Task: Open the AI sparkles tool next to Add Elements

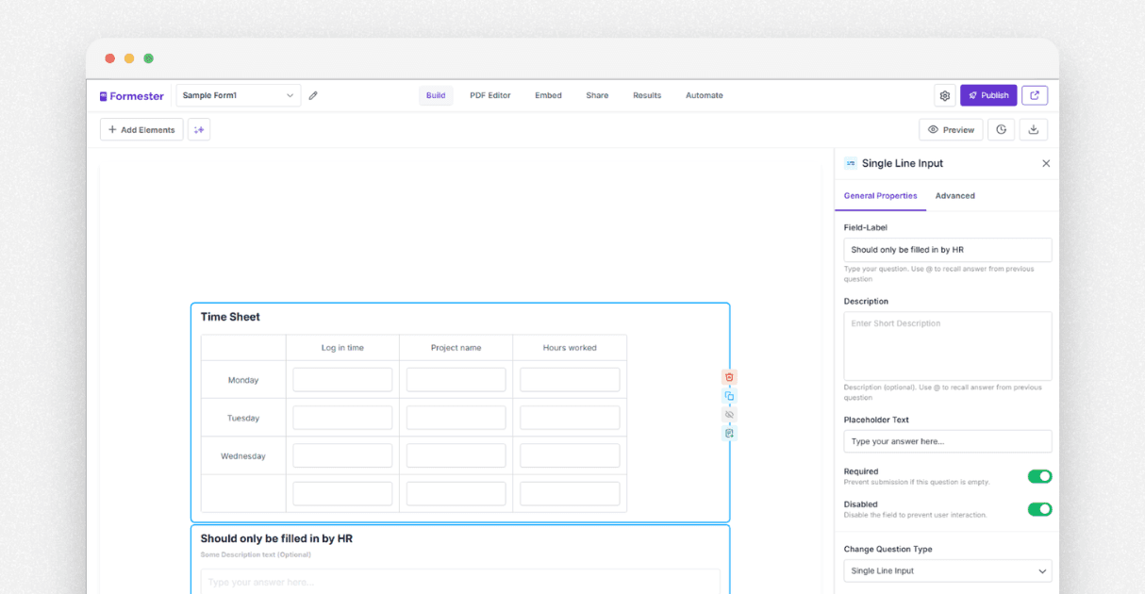Action: 198,129
